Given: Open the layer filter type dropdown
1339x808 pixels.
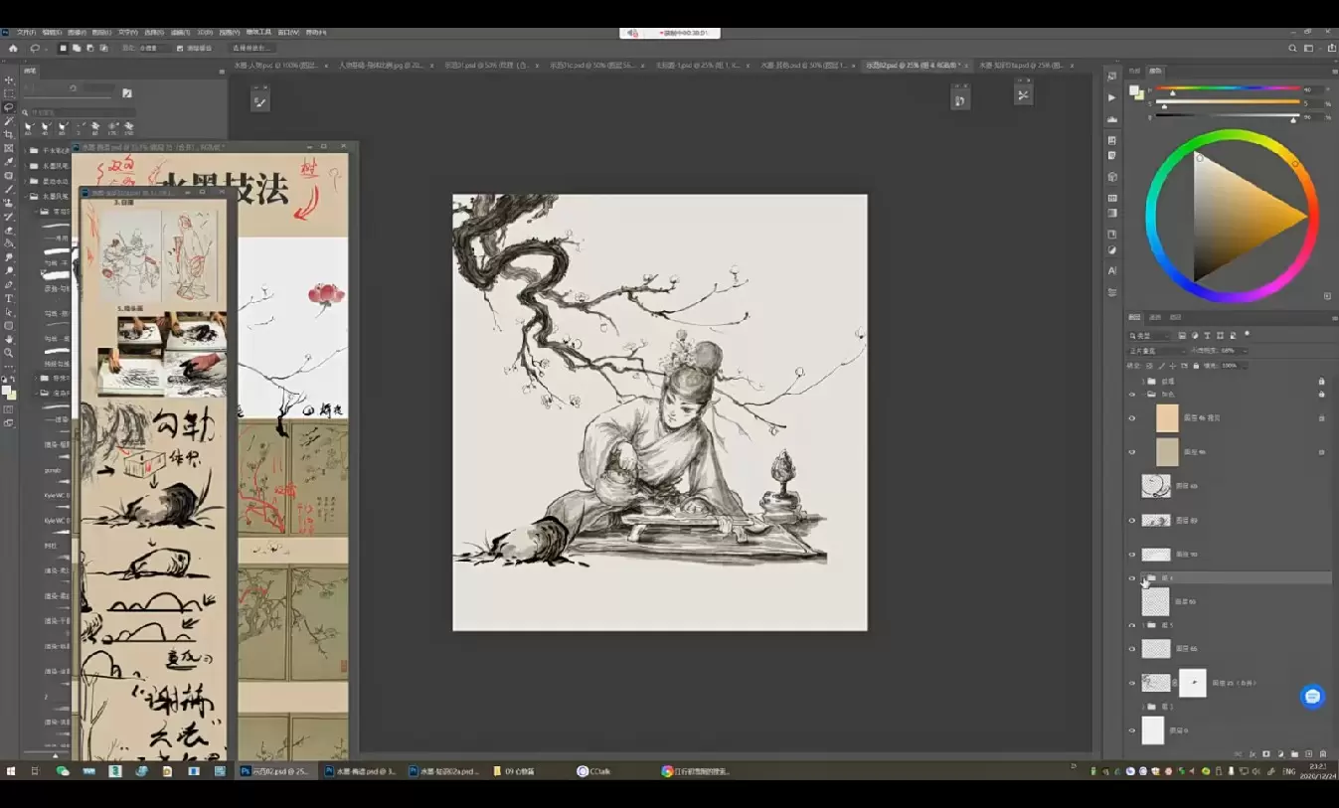Looking at the screenshot, I should point(1150,336).
